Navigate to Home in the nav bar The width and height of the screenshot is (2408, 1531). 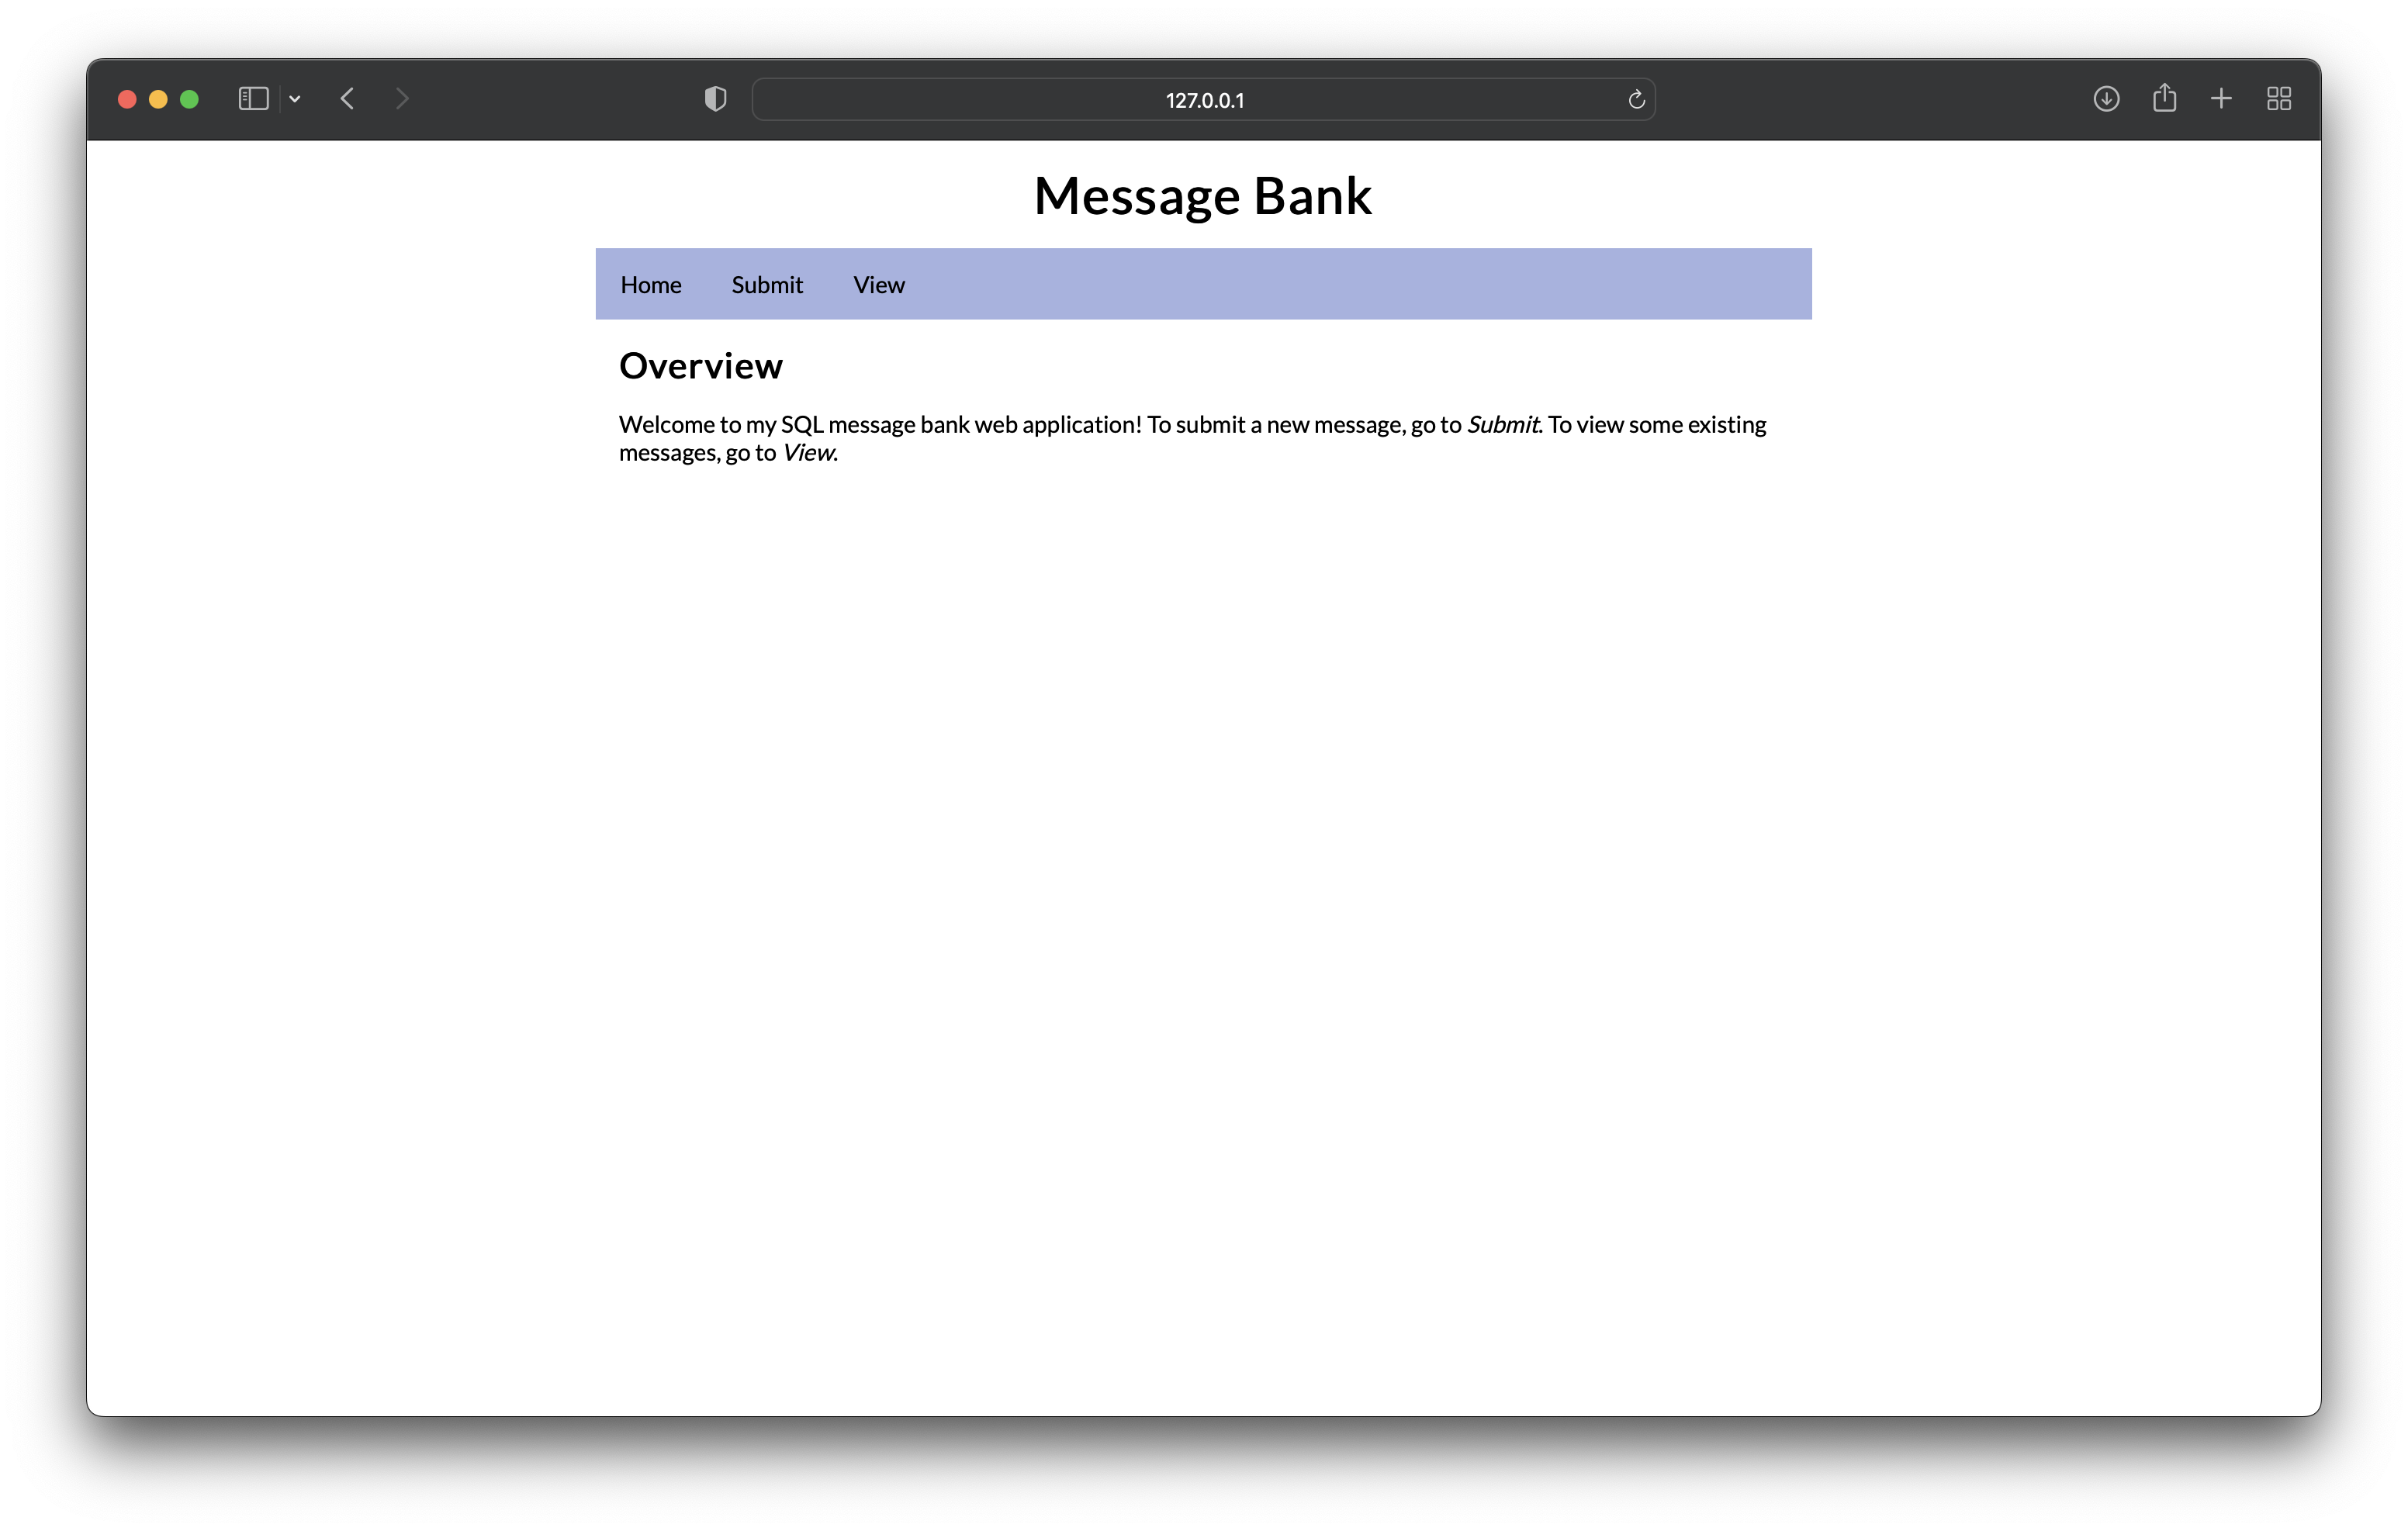tap(651, 285)
